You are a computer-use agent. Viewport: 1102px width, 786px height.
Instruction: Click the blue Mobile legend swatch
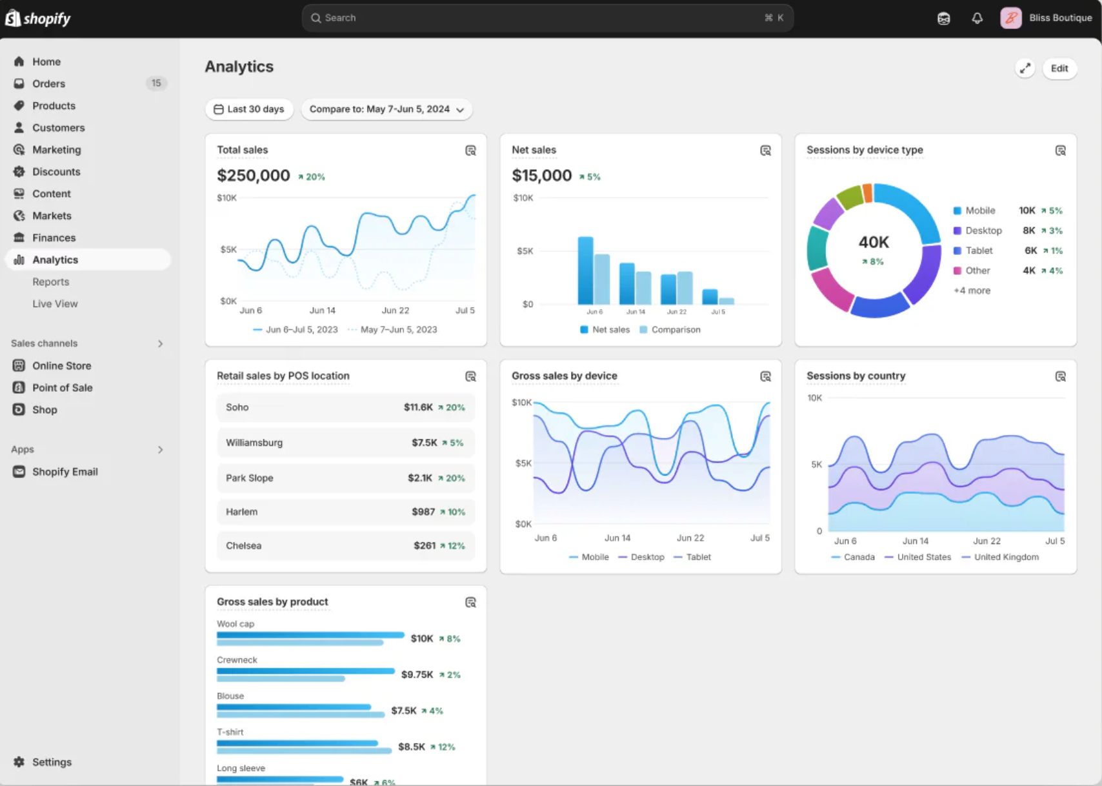[x=957, y=210]
